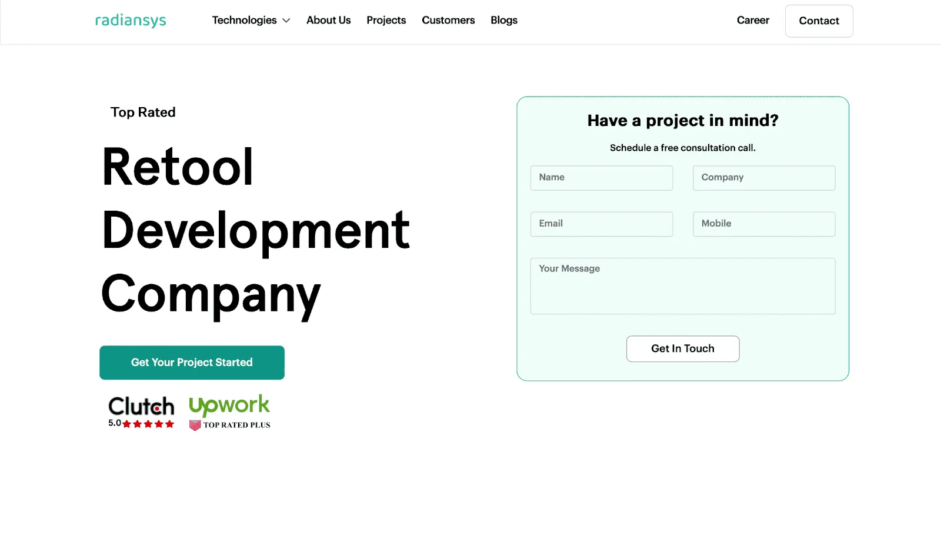Viewport: 941px width, 538px height.
Task: Open the Clutch 5.0 rating badge
Action: click(141, 412)
